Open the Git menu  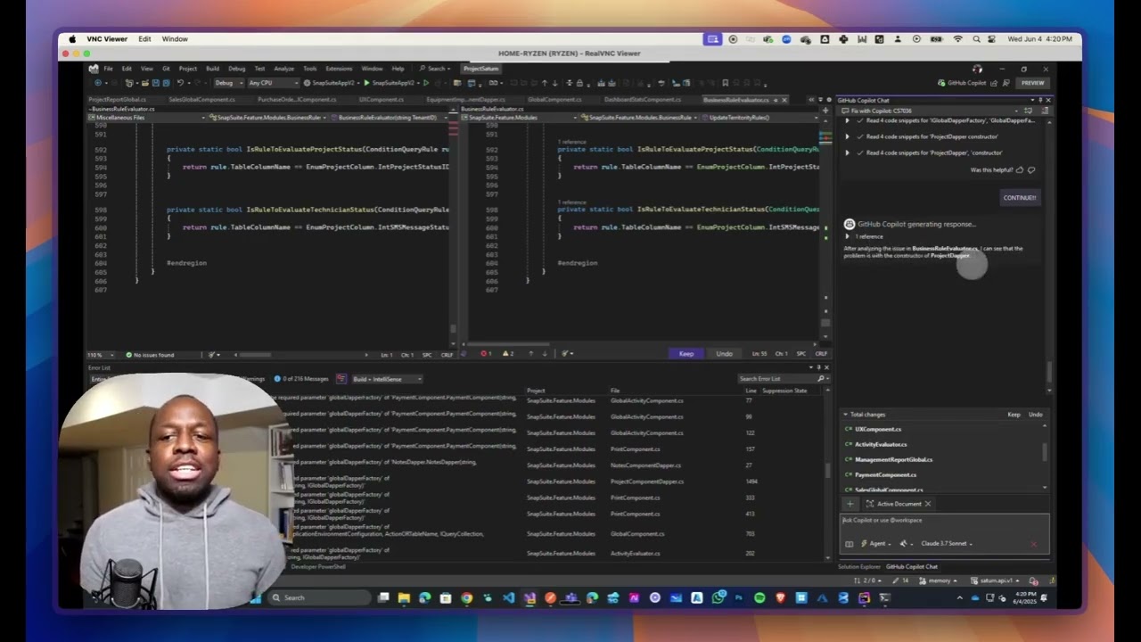166,69
